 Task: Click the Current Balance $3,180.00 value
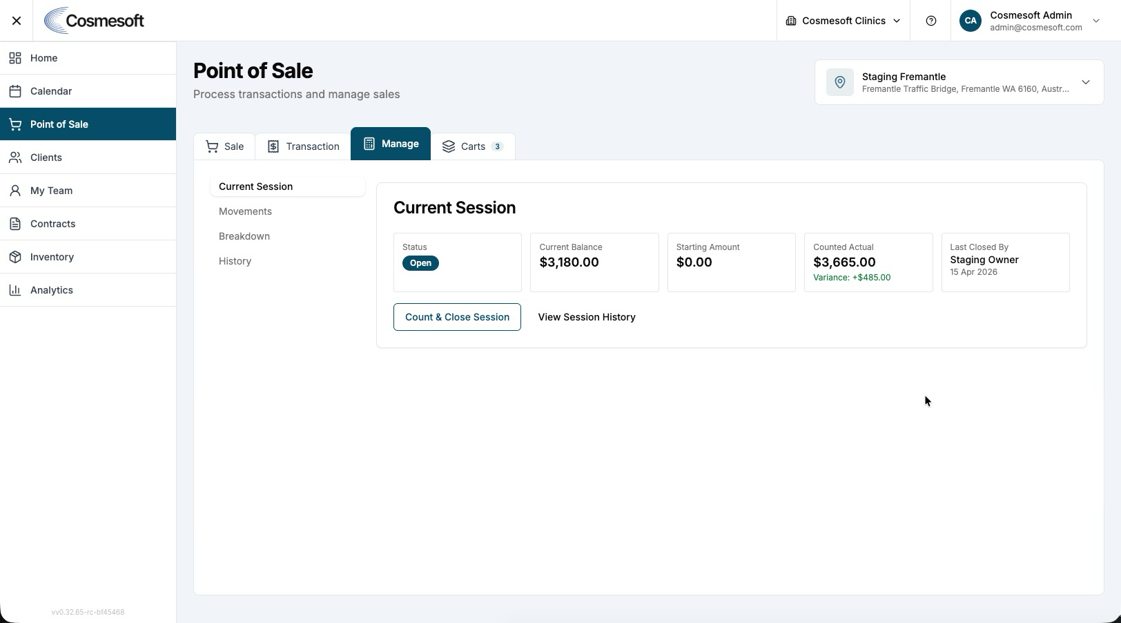pos(569,262)
